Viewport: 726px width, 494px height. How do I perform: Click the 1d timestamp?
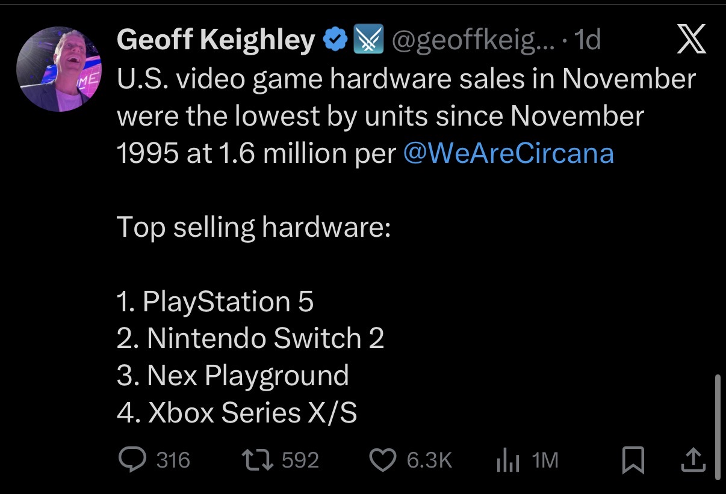pyautogui.click(x=588, y=40)
